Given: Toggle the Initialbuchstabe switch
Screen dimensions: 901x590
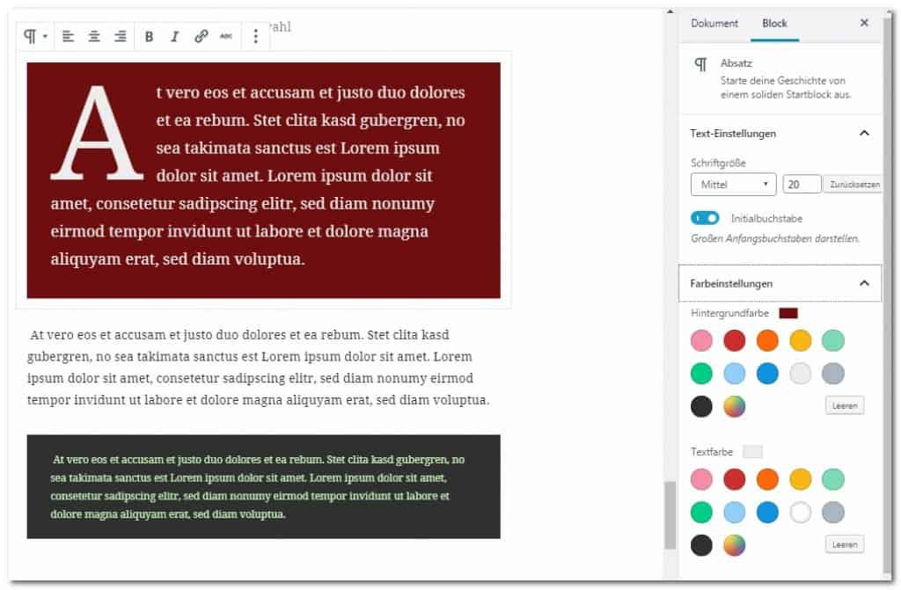Looking at the screenshot, I should pos(705,218).
